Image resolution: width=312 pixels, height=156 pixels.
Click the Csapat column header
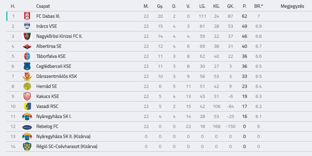click(43, 6)
